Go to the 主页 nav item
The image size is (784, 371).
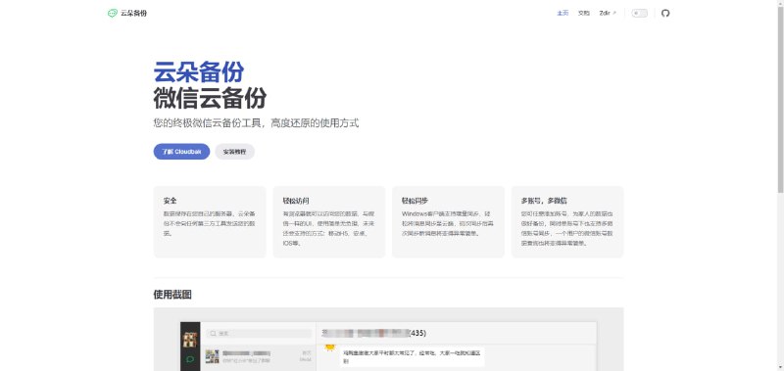click(x=563, y=13)
